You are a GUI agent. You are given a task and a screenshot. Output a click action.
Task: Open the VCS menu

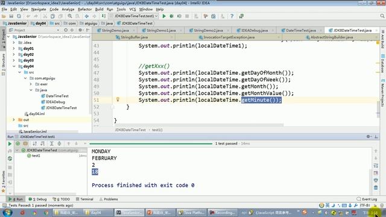click(133, 10)
